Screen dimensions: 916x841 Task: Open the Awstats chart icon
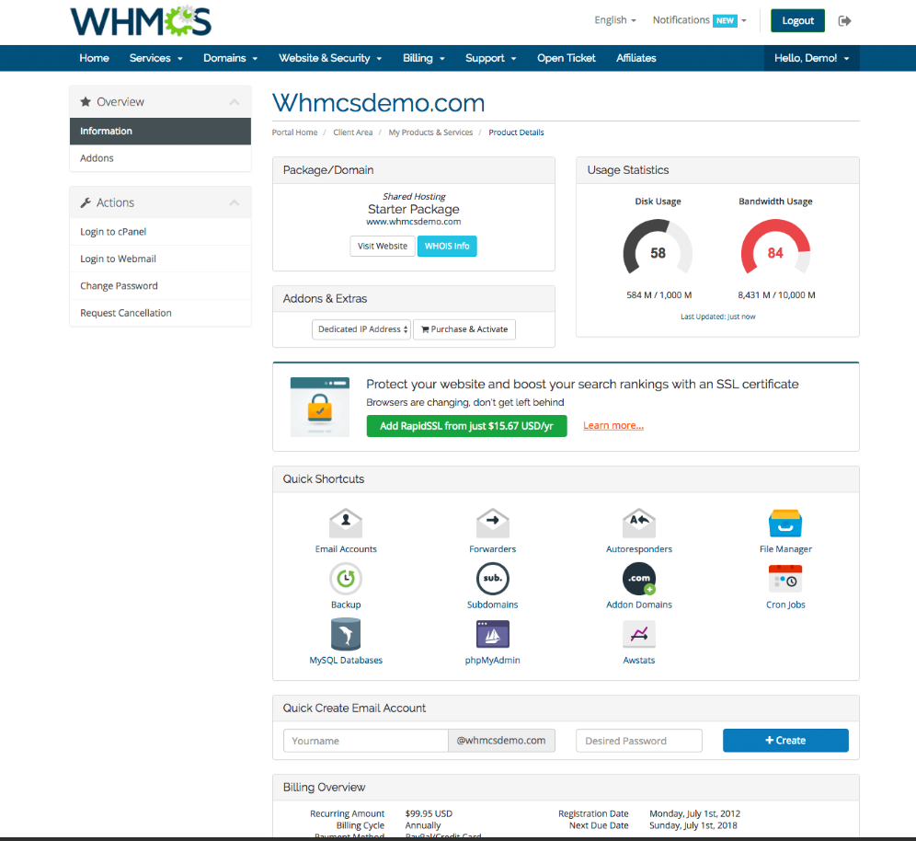639,634
